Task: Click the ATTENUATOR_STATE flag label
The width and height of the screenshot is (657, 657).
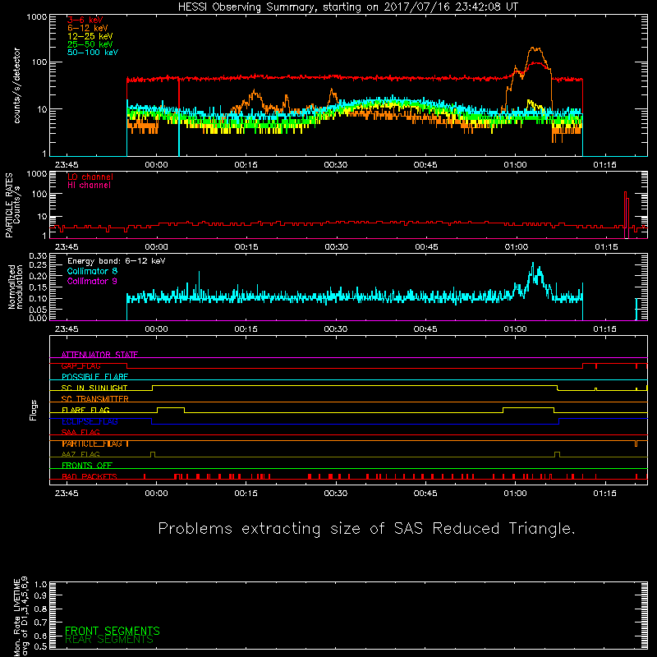Action: tap(99, 355)
